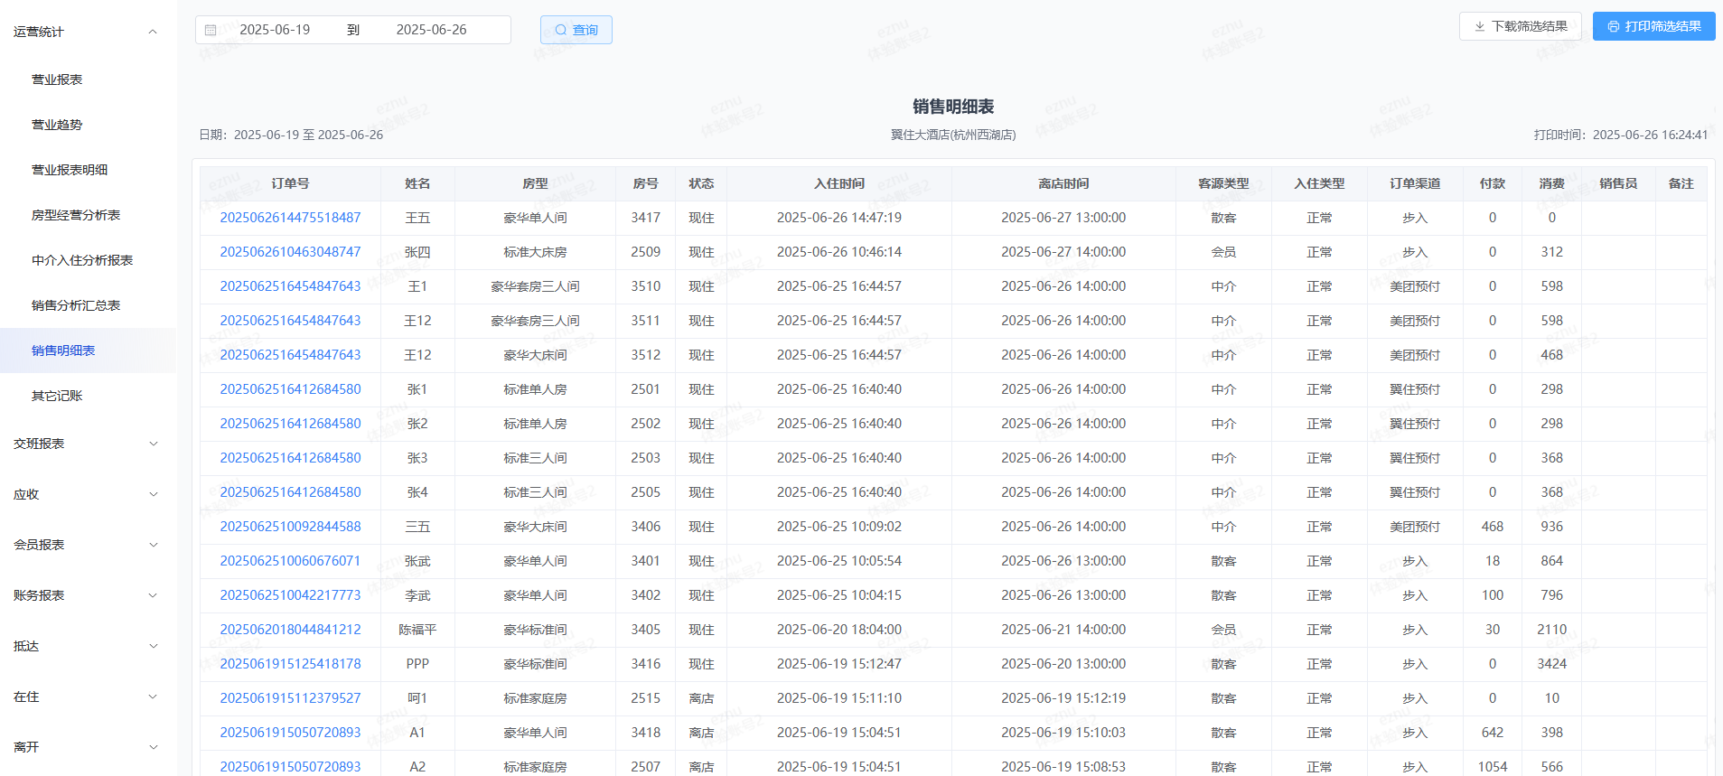Click the calendar icon in date range
The height and width of the screenshot is (776, 1723).
tap(211, 30)
